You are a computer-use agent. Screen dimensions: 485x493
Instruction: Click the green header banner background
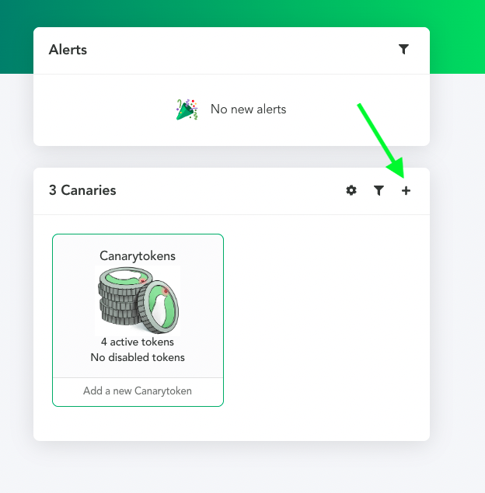click(x=242, y=12)
